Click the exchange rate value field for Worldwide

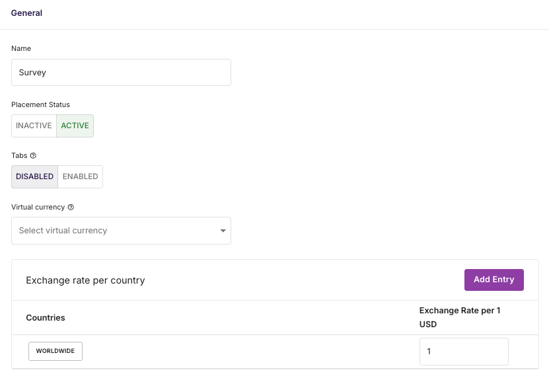[x=464, y=352]
